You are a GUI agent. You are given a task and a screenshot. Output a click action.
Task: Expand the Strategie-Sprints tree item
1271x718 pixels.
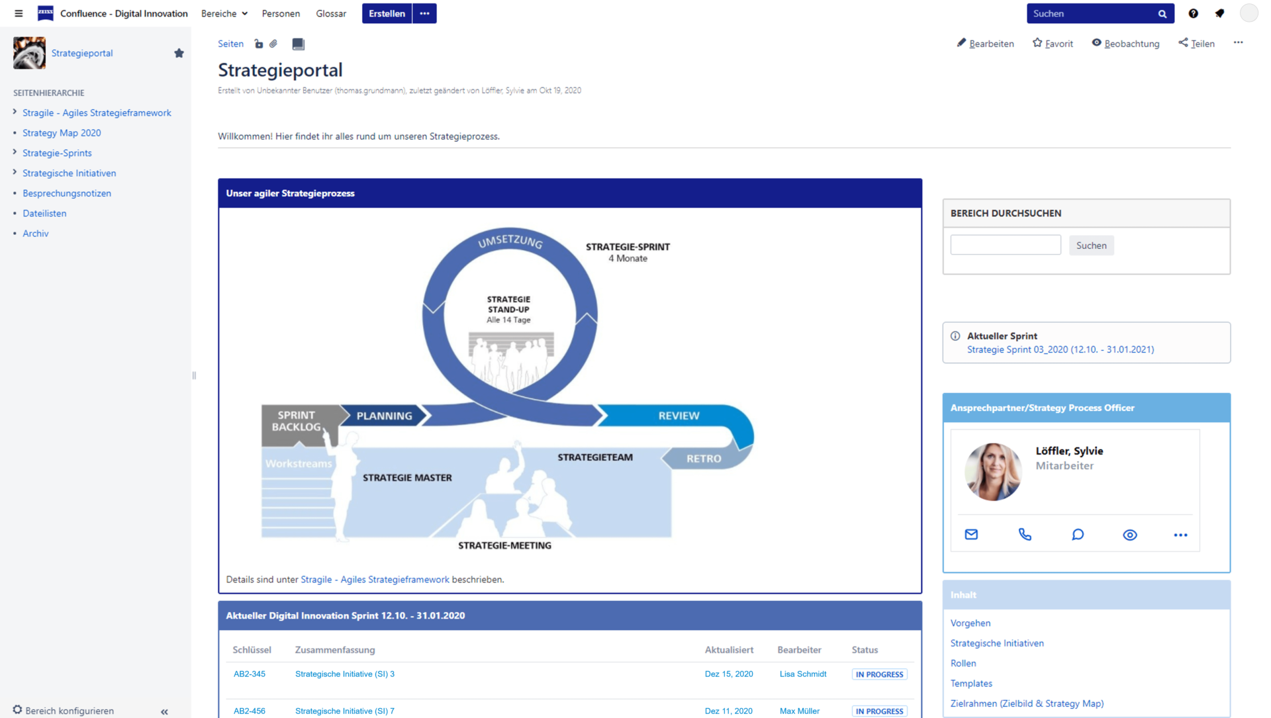point(14,153)
